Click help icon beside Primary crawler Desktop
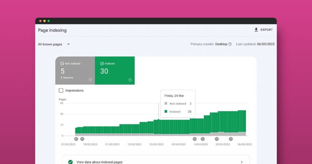Viewport: 312px width, 164px height. click(x=230, y=44)
